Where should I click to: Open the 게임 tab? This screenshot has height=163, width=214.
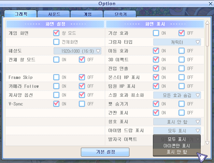[x=87, y=14]
